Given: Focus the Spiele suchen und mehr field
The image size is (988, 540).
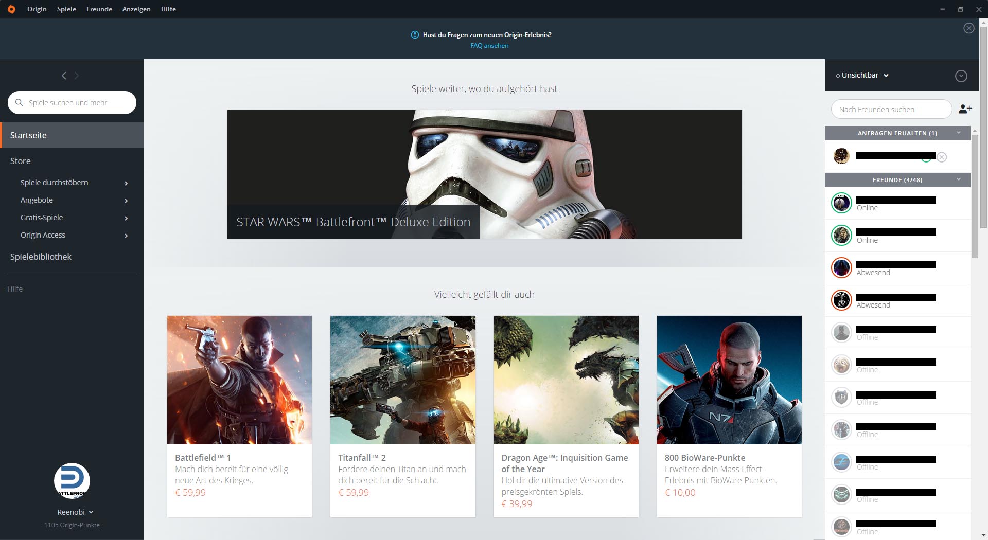Looking at the screenshot, I should coord(72,102).
